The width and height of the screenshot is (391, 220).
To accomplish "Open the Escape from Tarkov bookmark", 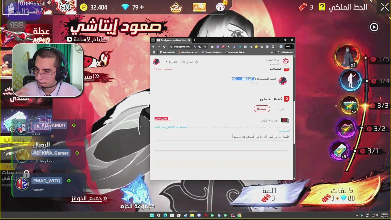I will click(x=235, y=52).
